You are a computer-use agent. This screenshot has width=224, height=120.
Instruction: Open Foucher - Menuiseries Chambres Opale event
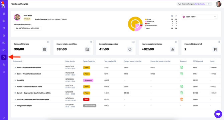(33, 99)
